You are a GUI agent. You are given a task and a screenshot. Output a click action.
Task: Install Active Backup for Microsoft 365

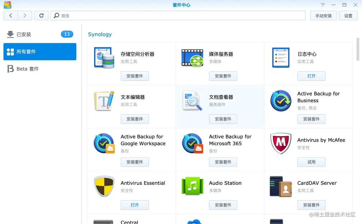tap(223, 162)
